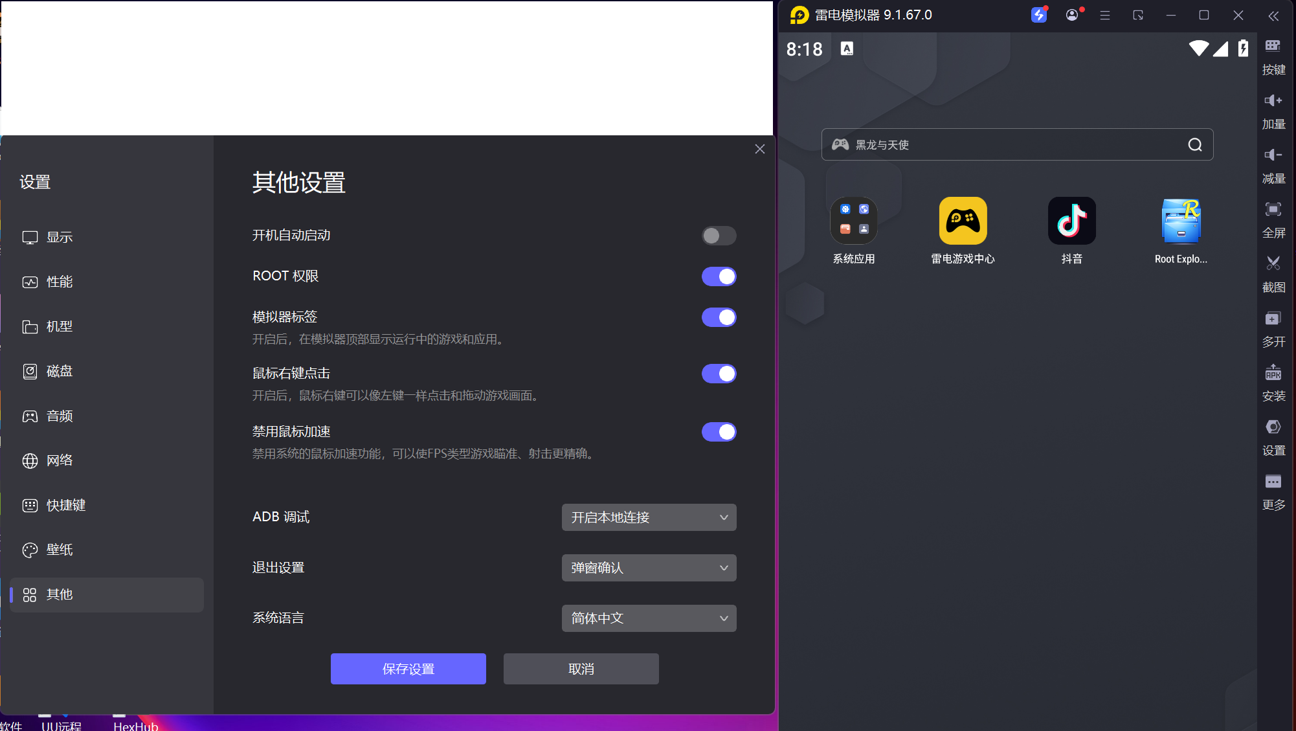Select the 快捷键 settings tab
1296x731 pixels.
tap(65, 505)
